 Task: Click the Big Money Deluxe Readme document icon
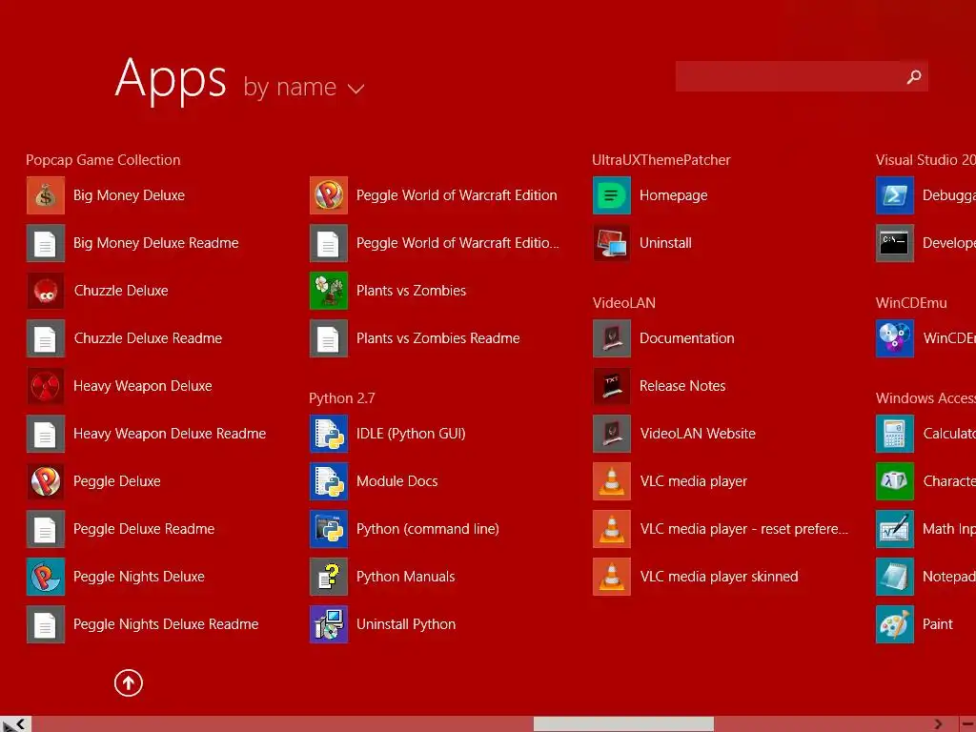46,243
